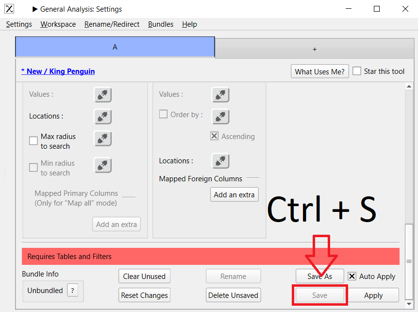The width and height of the screenshot is (418, 312).
Task: Click plug icon next to left Values
Action: (x=102, y=95)
